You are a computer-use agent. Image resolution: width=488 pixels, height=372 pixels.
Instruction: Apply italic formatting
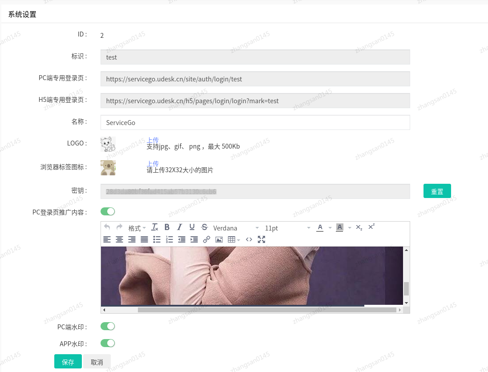point(179,227)
